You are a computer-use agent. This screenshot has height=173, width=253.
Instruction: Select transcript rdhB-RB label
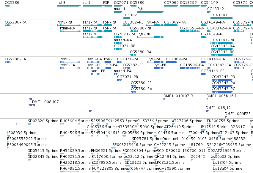pos(65,22)
